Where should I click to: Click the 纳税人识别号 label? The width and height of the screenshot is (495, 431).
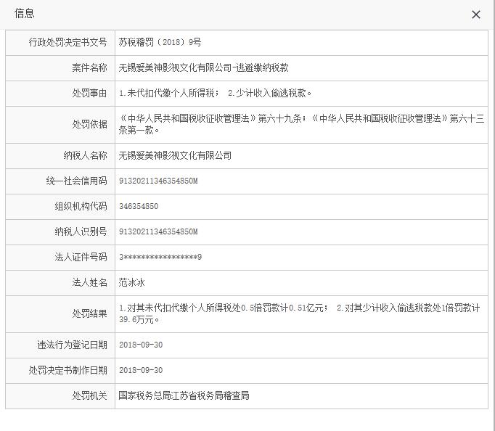pos(81,232)
